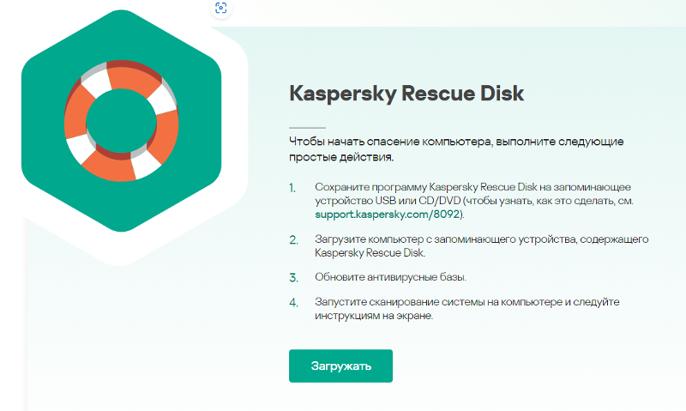The image size is (686, 411).
Task: Click the Обновите антивирусные базы step
Action: coord(390,277)
